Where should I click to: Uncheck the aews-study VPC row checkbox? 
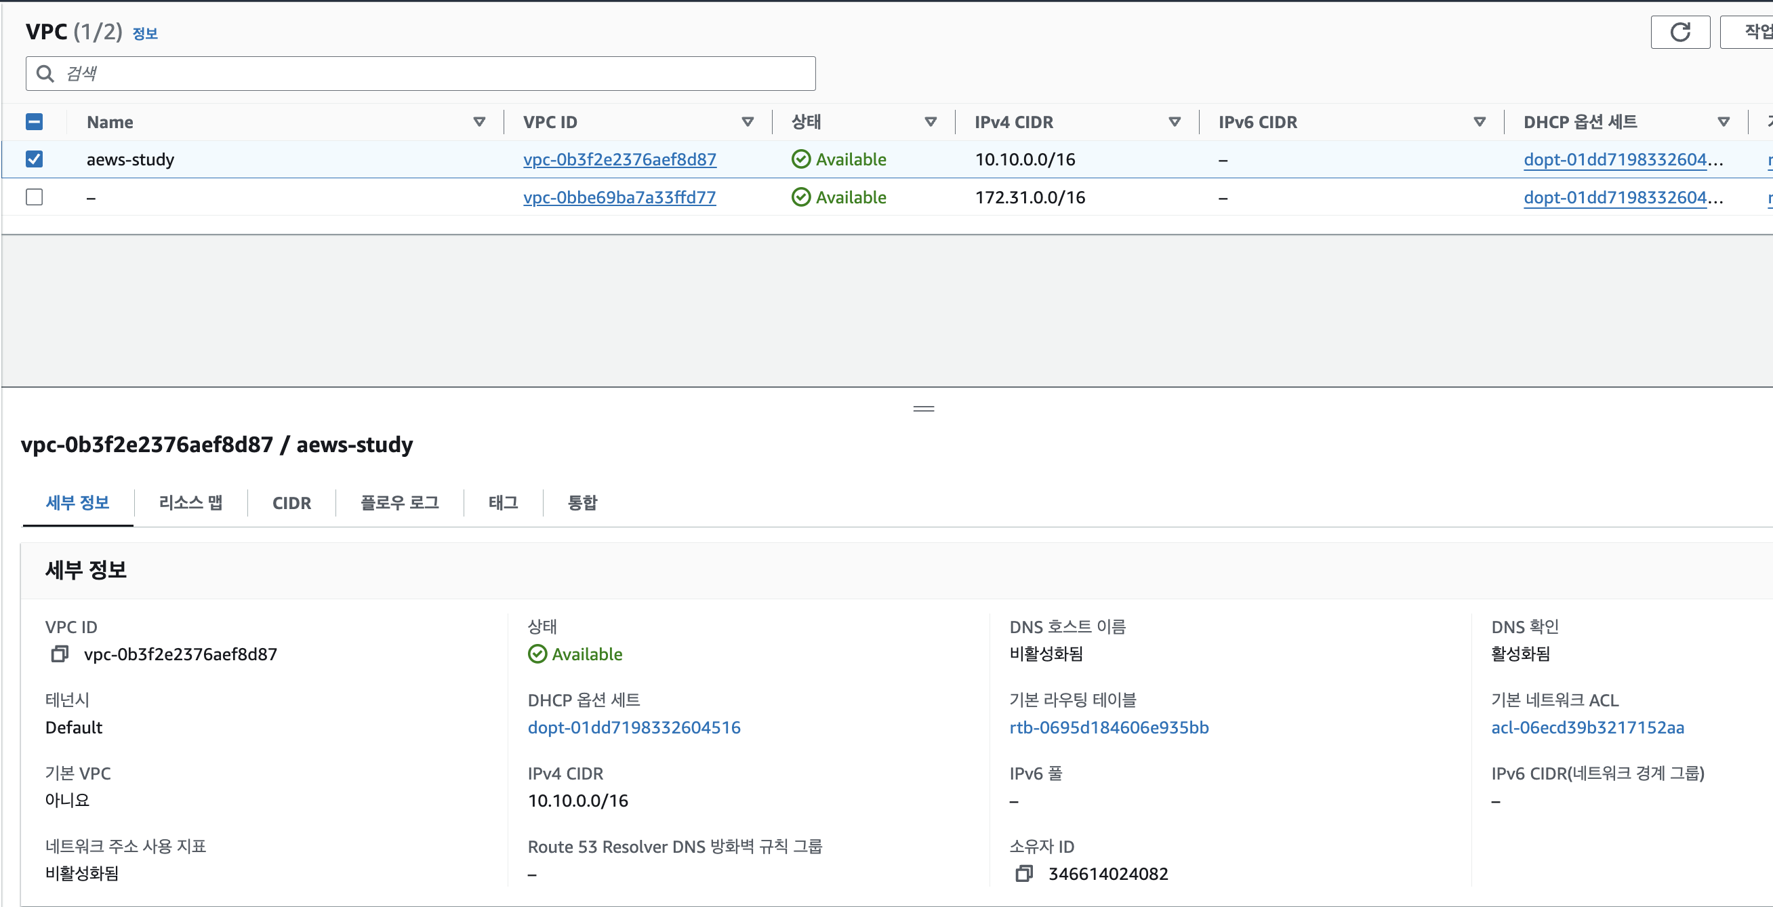(x=35, y=159)
